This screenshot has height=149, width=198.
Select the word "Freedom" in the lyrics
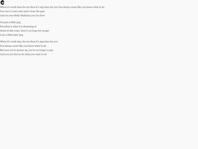[5, 26]
